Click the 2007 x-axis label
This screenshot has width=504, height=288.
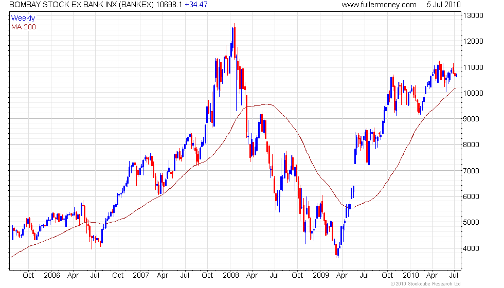click(141, 276)
